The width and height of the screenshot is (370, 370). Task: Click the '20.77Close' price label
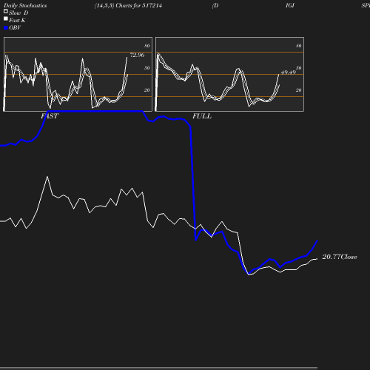coord(340,257)
